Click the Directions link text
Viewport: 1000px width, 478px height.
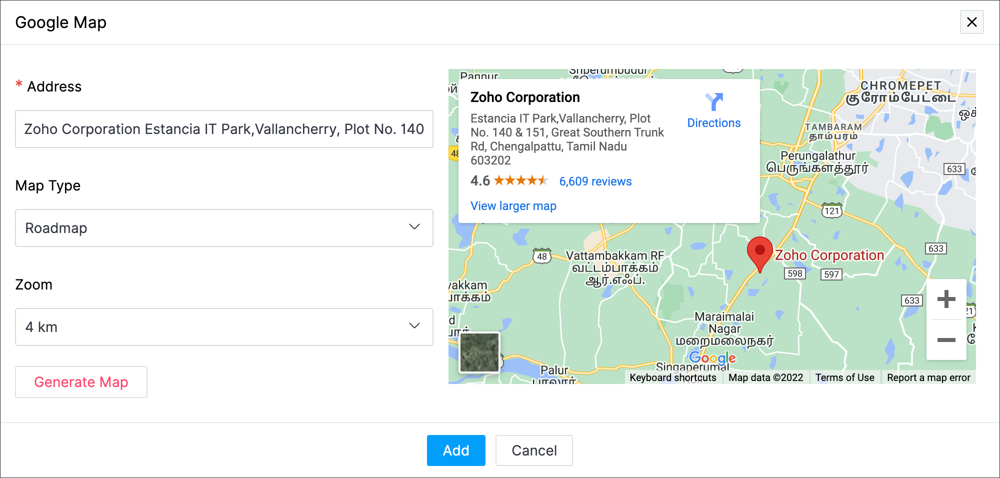tap(713, 123)
